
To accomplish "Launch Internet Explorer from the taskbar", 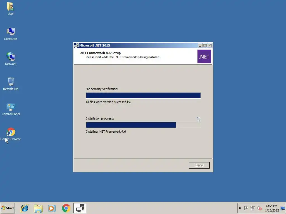I will click(x=25, y=208).
